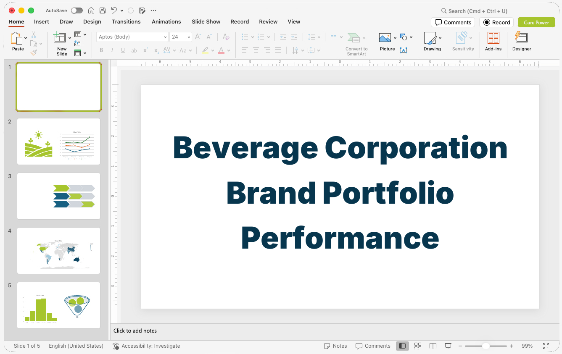Decrease the list indent level
Image resolution: width=562 pixels, height=354 pixels.
point(283,37)
